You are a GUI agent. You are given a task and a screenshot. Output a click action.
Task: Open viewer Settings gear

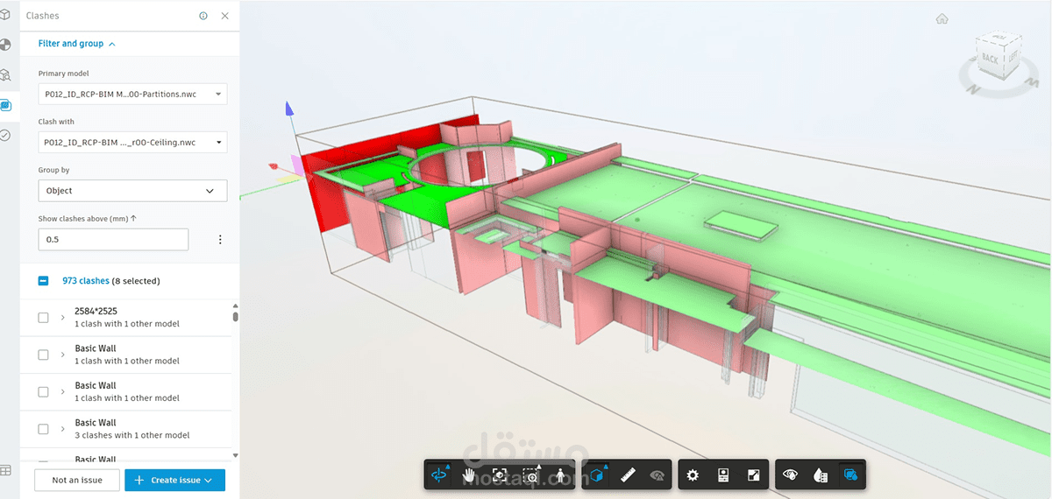pos(693,475)
